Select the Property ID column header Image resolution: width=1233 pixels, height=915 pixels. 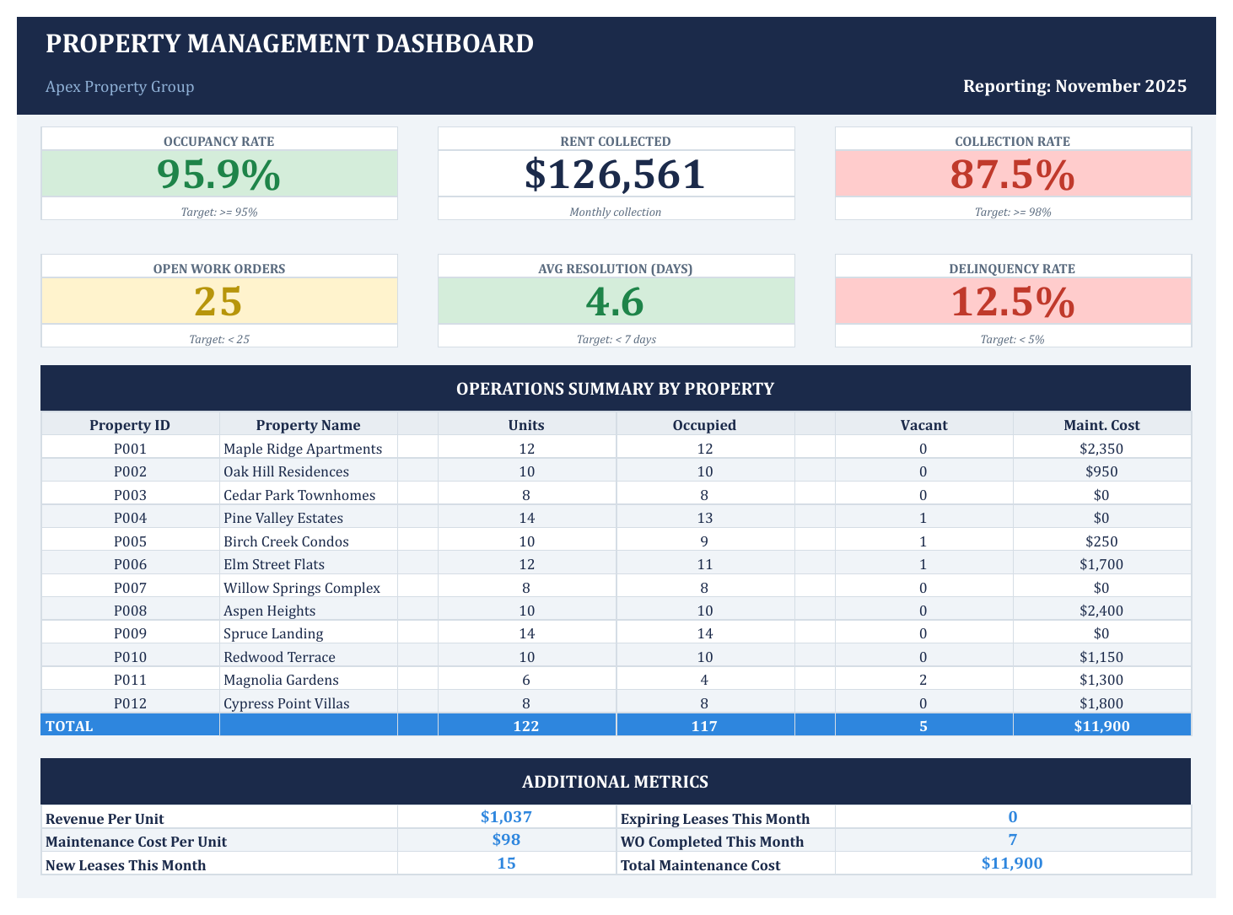(x=129, y=424)
